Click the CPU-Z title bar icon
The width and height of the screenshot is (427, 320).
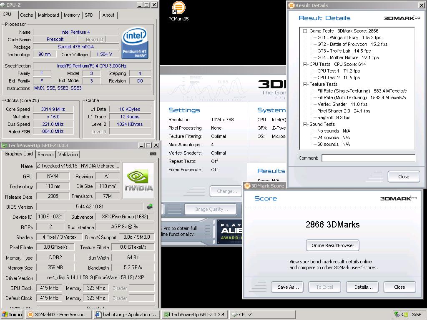click(3, 5)
